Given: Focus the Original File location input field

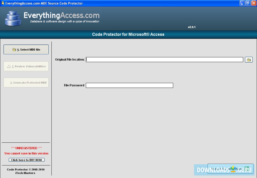Looking at the screenshot, I should pyautogui.click(x=164, y=60).
